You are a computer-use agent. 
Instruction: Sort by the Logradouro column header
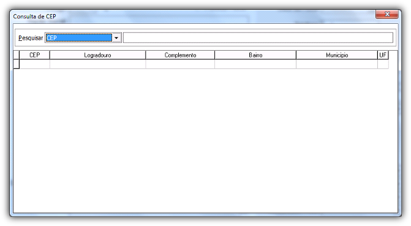(x=97, y=55)
